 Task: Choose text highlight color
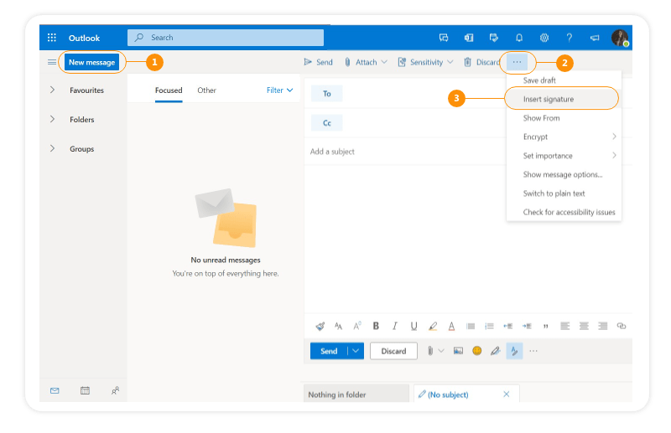coord(433,326)
